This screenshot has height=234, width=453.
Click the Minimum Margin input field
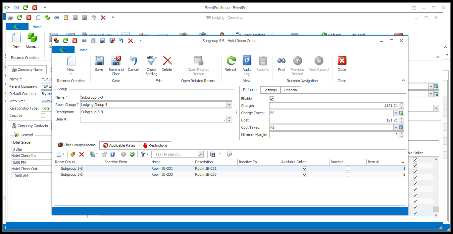(334, 135)
